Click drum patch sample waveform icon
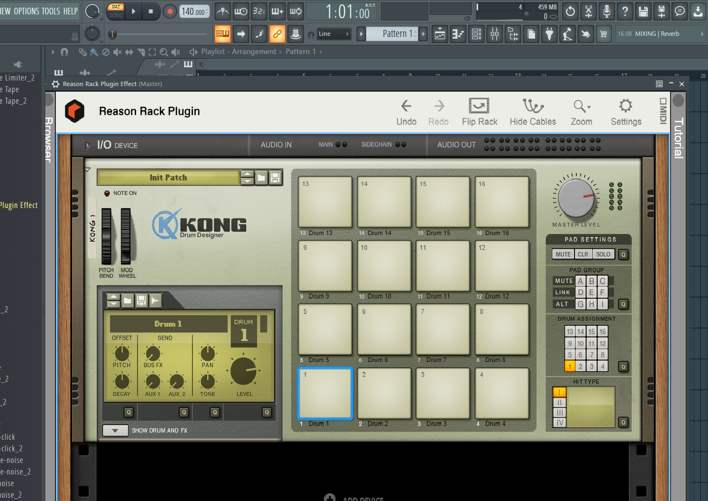The image size is (708, 501). (156, 300)
